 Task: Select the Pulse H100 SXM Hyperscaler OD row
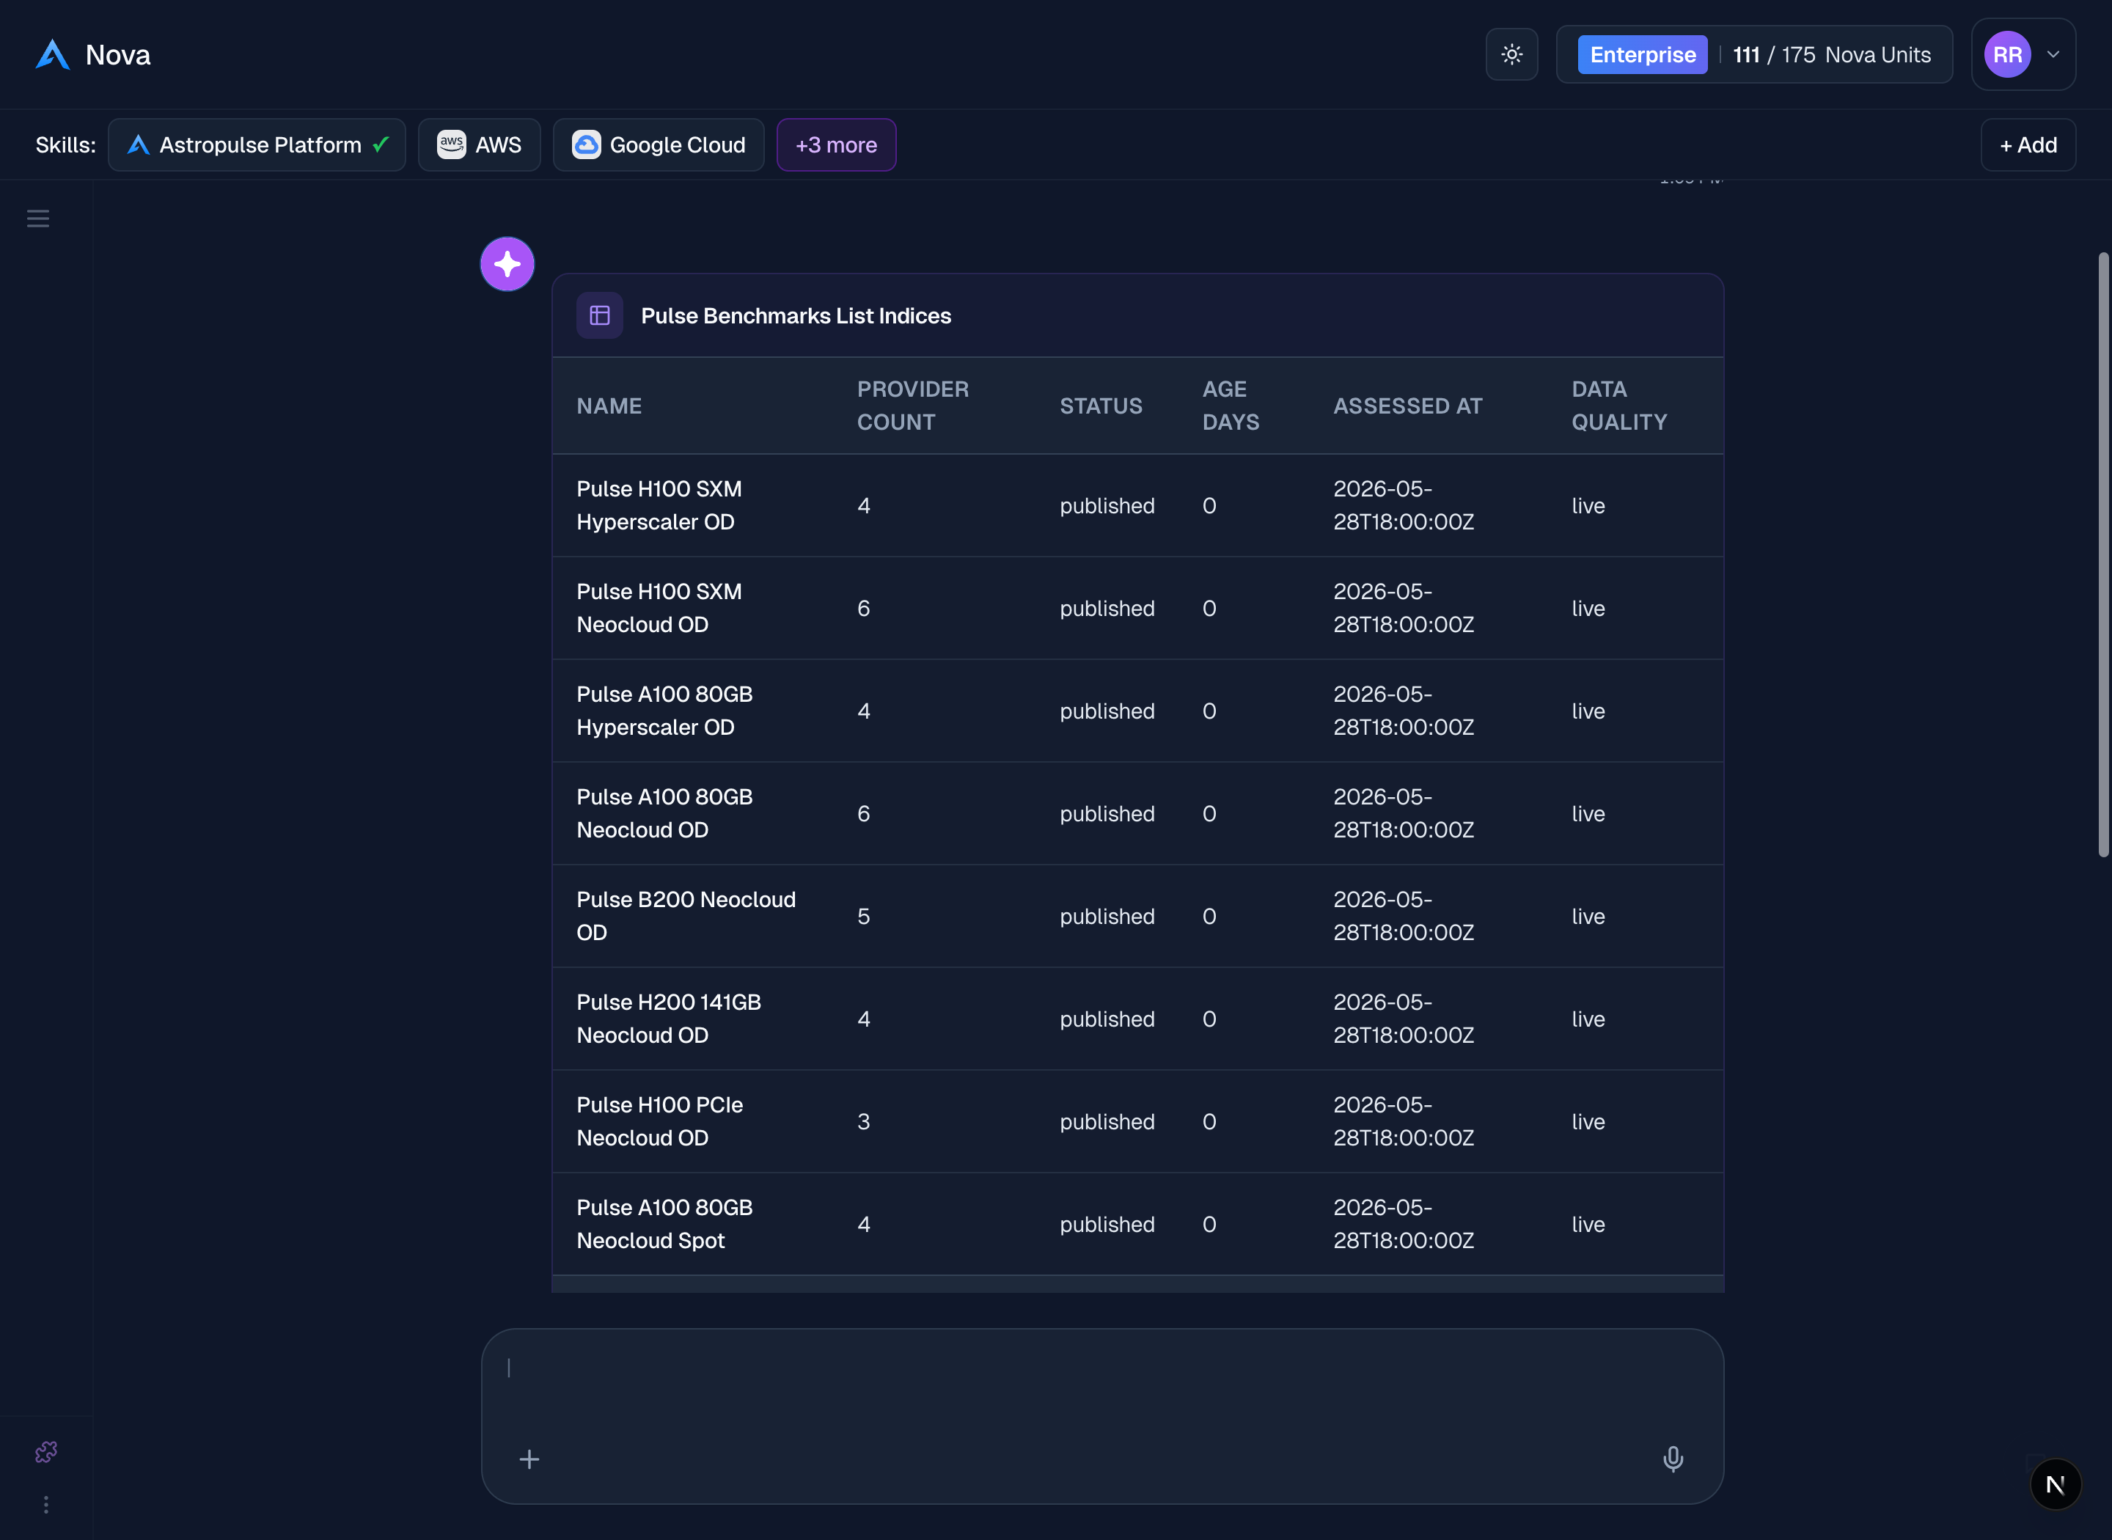(x=1137, y=505)
